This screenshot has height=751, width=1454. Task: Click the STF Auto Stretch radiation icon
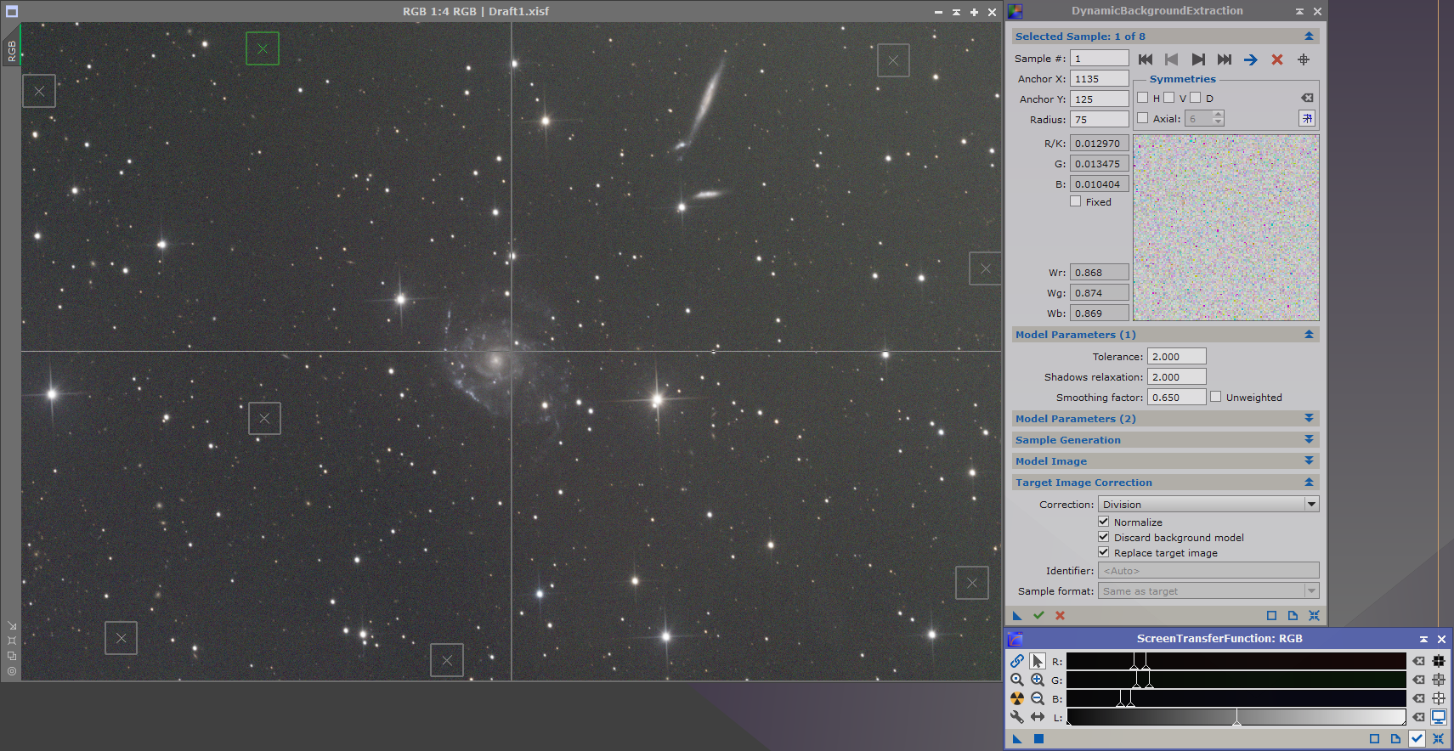click(1017, 698)
